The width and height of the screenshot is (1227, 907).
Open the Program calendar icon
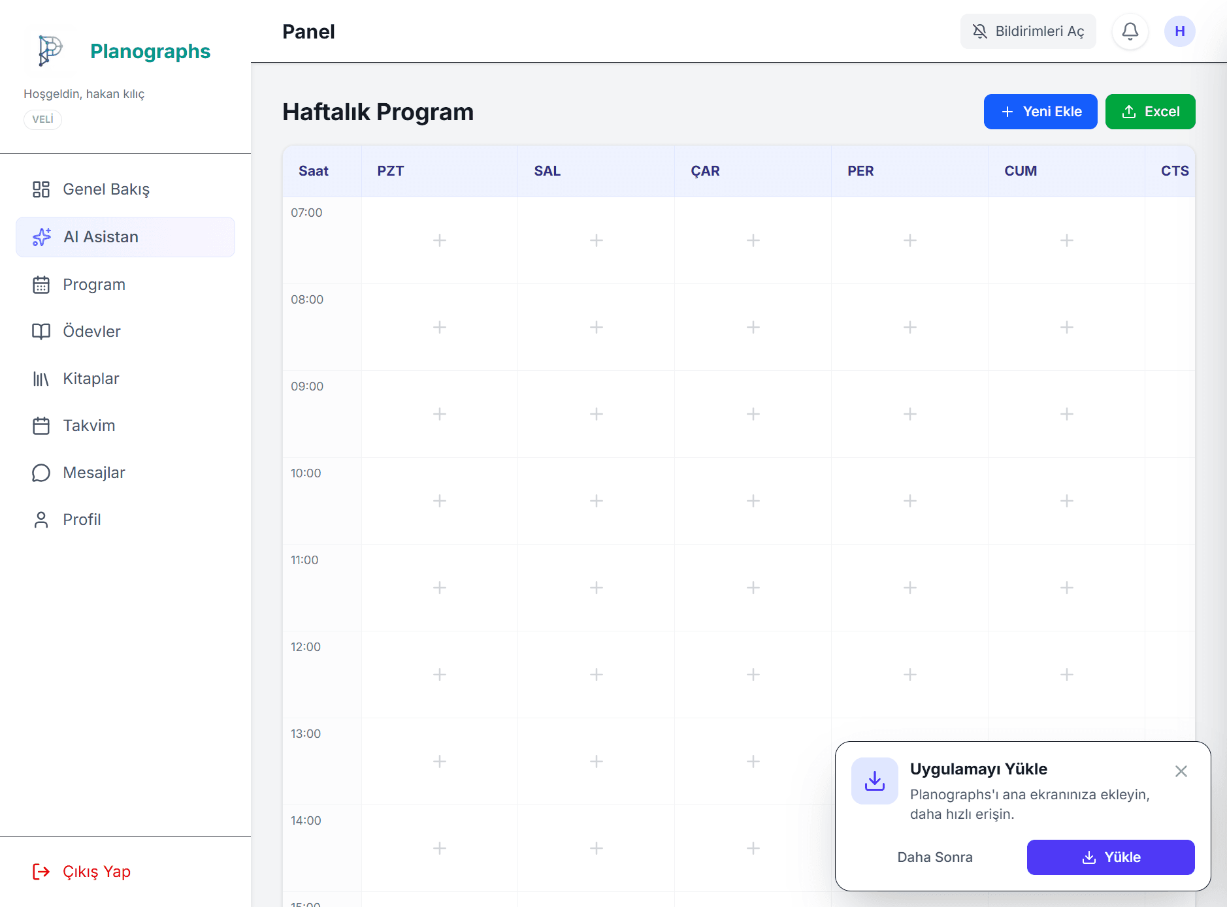pyautogui.click(x=41, y=284)
